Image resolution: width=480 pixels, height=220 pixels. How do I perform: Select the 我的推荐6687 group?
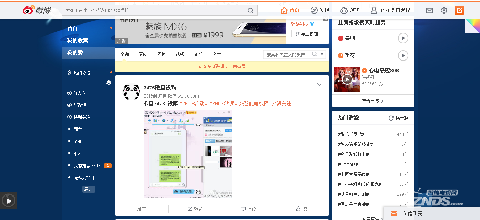(x=87, y=166)
